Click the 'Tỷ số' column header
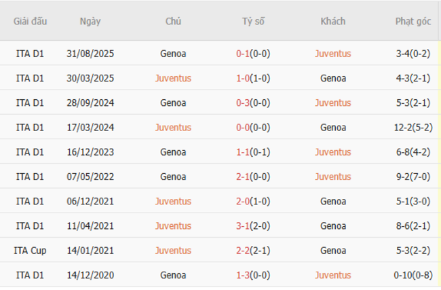The width and height of the screenshot is (441, 290). pos(253,21)
